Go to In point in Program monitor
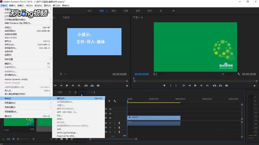 [x=184, y=85]
